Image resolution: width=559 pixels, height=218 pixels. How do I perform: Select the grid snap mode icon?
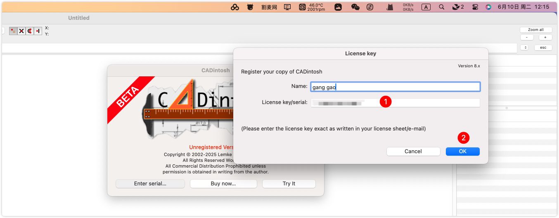pos(13,31)
